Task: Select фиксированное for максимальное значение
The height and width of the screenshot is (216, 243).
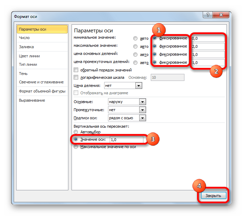Action: tap(155, 46)
